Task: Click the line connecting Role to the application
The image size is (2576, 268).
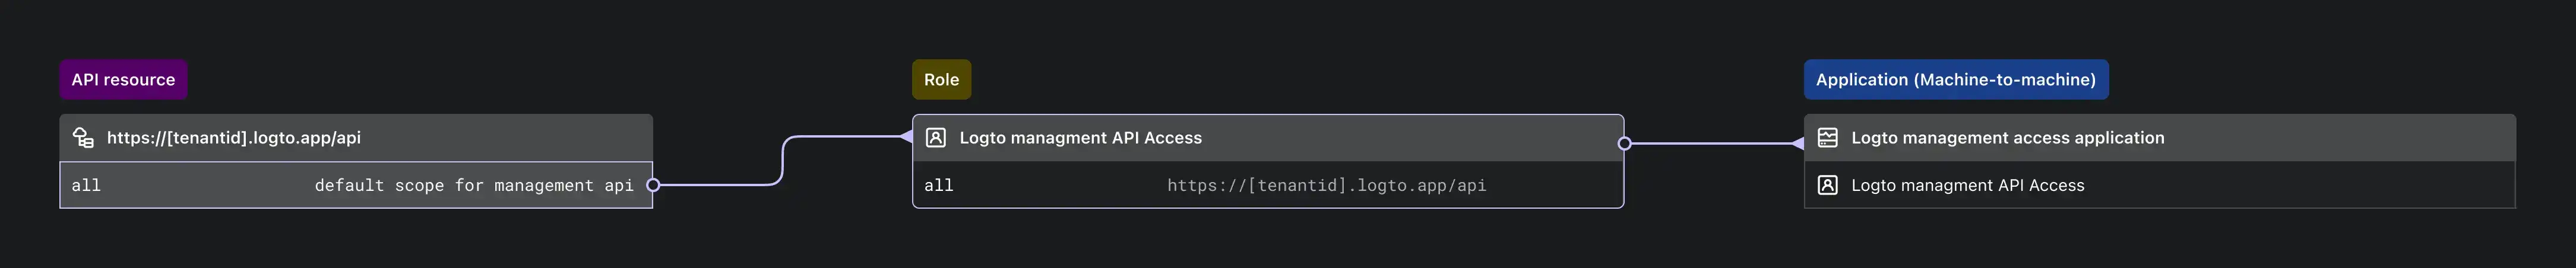Action: (x=1710, y=144)
